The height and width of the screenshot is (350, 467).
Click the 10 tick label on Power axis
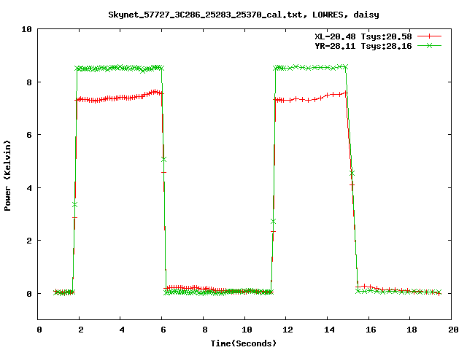click(26, 29)
